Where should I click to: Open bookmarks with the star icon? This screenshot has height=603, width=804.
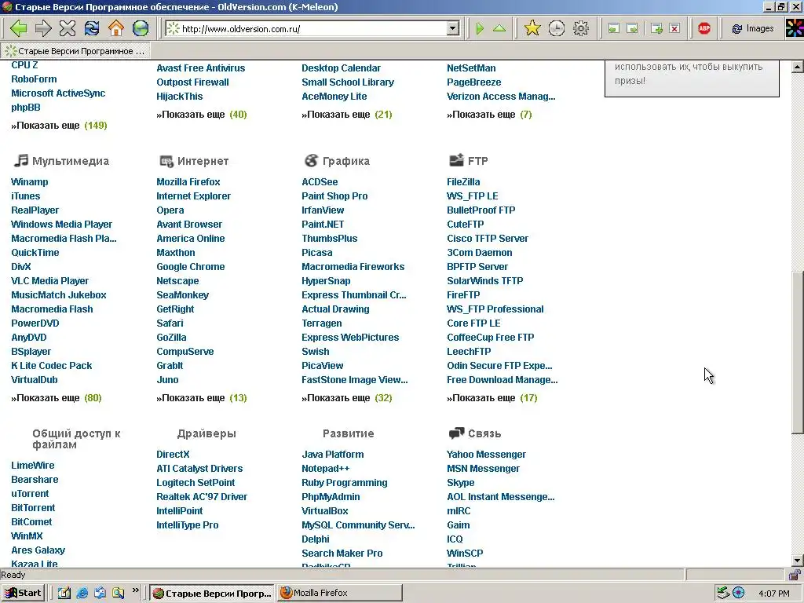[532, 28]
